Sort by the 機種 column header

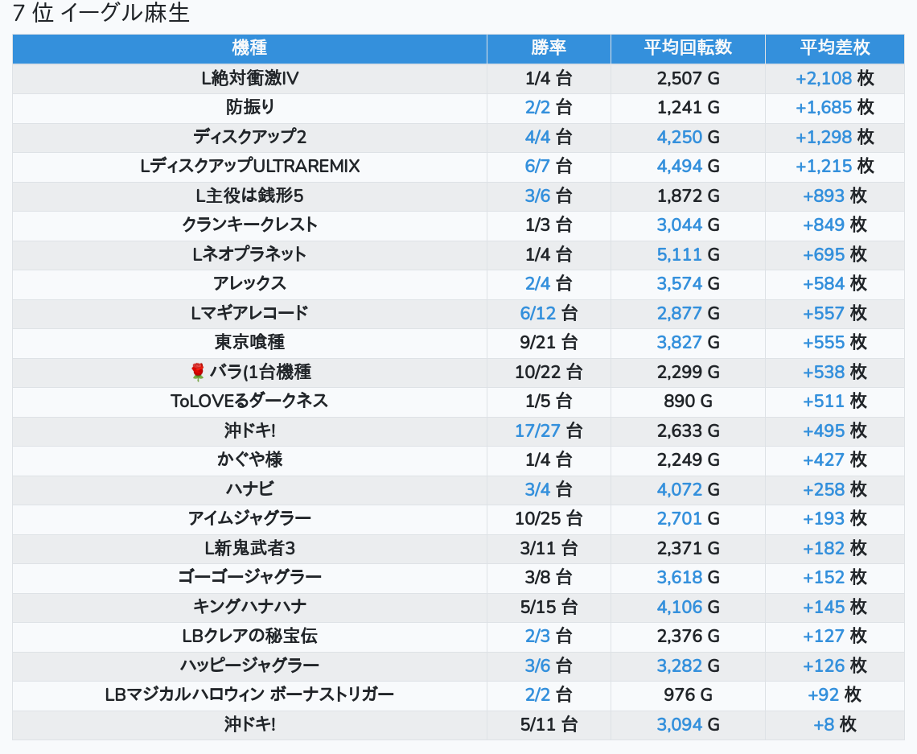point(249,48)
